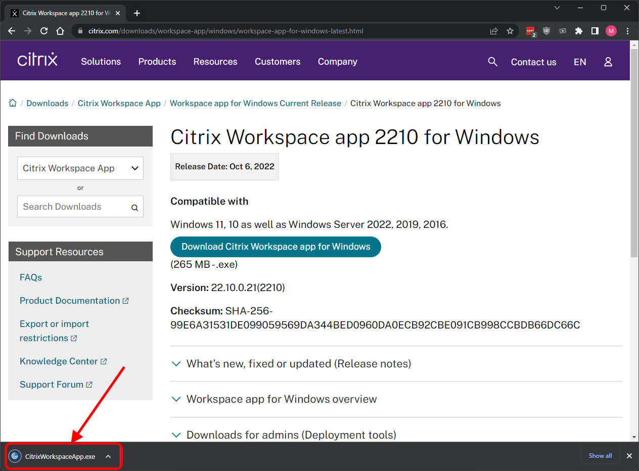Open Workspace app for Windows Current Release

[255, 103]
